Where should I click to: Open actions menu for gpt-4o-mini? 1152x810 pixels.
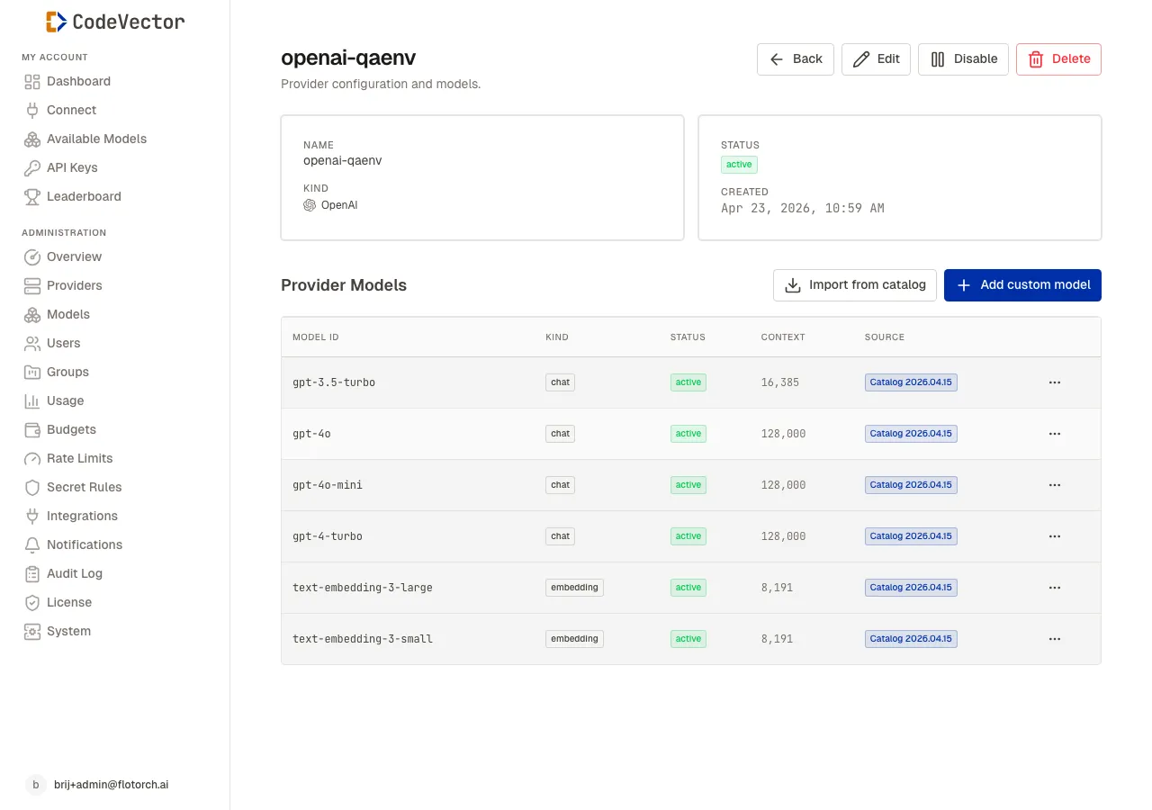[x=1055, y=485]
